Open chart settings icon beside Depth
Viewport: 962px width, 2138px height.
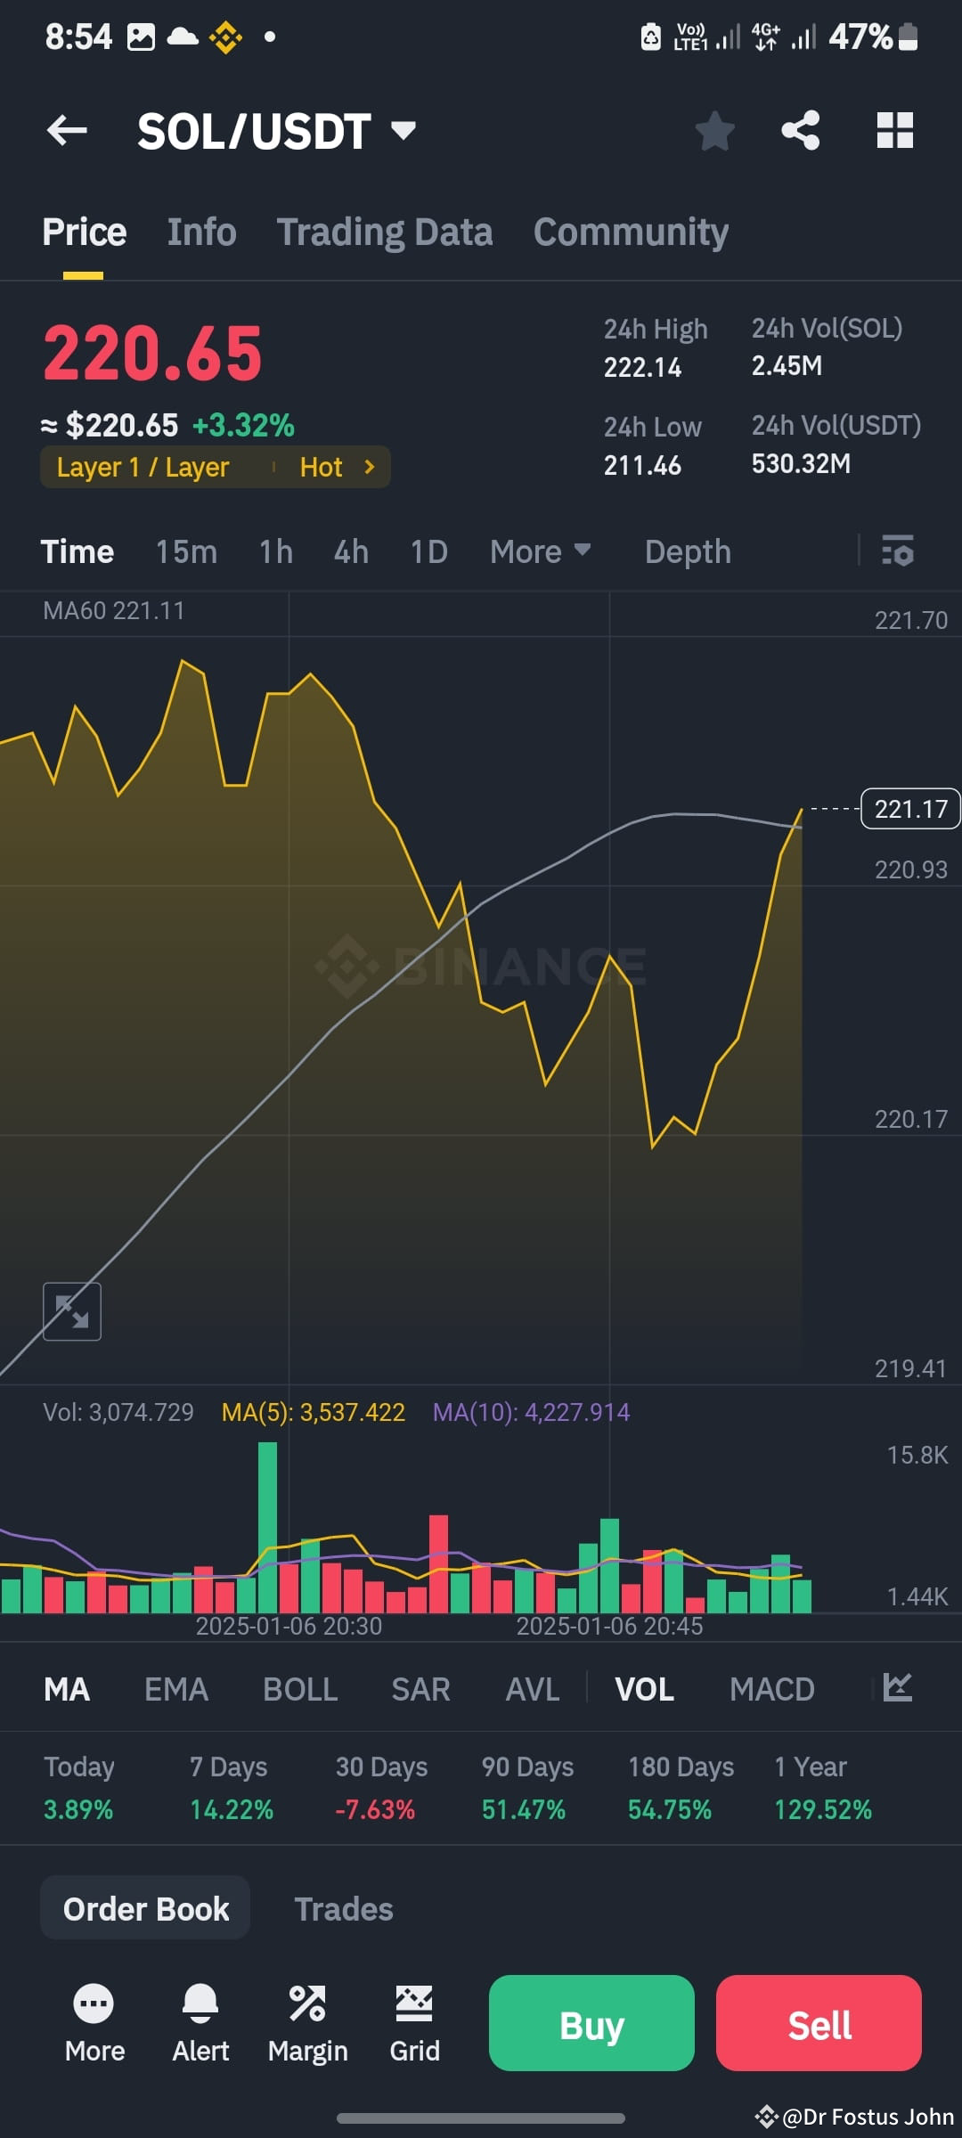point(897,551)
